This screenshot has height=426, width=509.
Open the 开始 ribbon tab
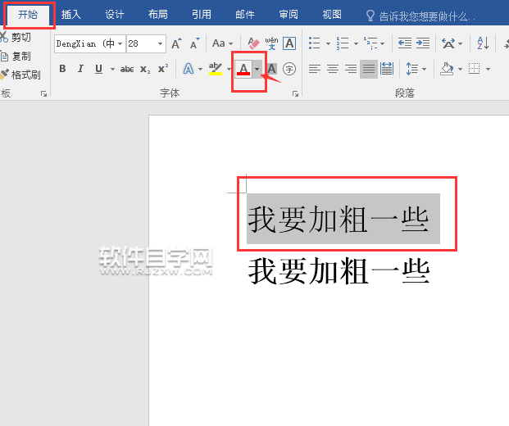28,15
